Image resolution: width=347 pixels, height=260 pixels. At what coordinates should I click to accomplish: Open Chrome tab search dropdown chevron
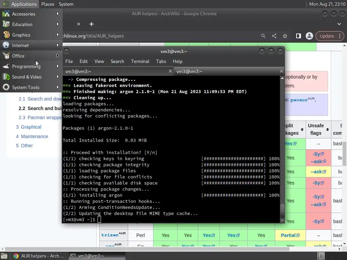pyautogui.click(x=339, y=24)
